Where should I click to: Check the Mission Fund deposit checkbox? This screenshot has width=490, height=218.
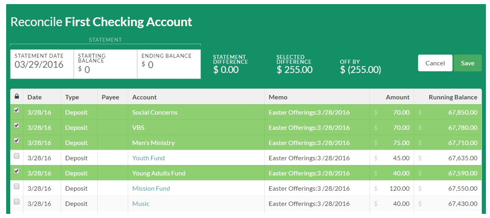pos(17,187)
